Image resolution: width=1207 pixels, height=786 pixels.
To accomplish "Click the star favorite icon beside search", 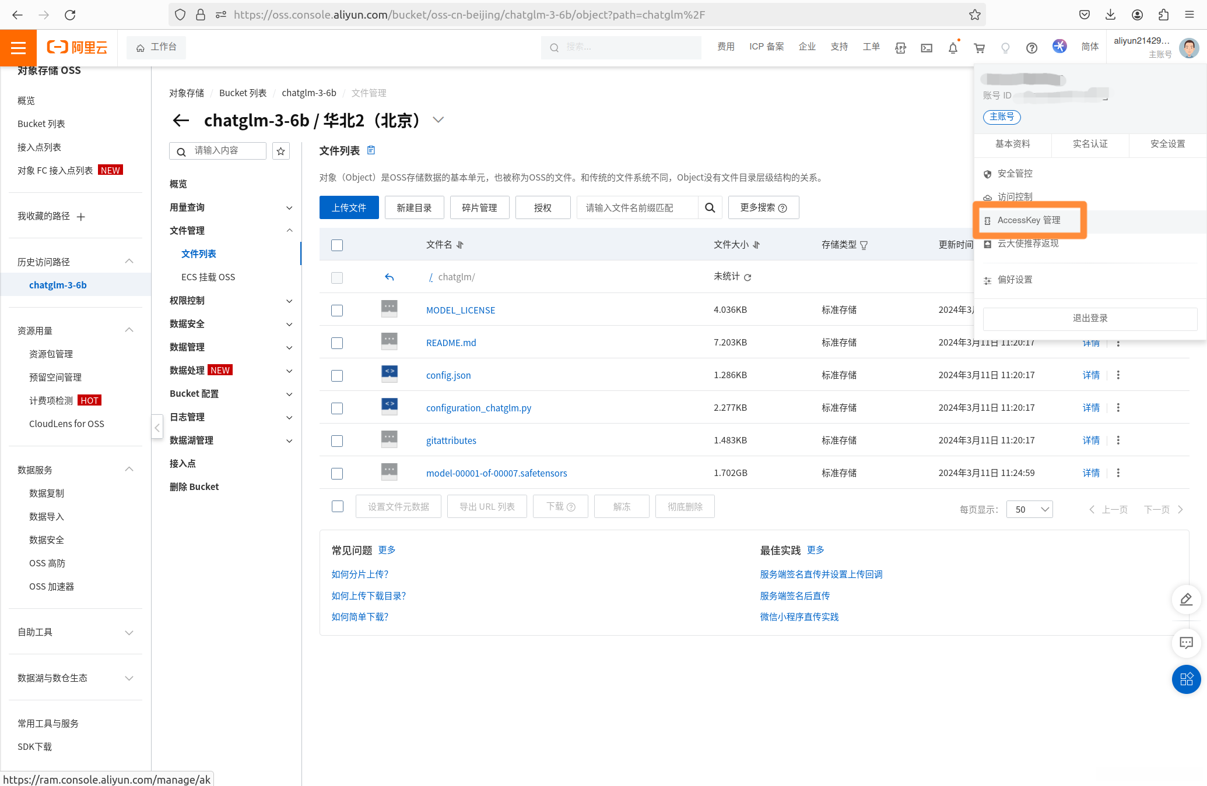I will (281, 151).
